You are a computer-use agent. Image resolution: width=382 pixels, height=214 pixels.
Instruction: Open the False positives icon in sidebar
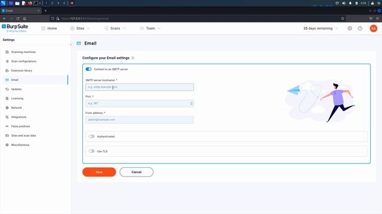[x=7, y=126]
